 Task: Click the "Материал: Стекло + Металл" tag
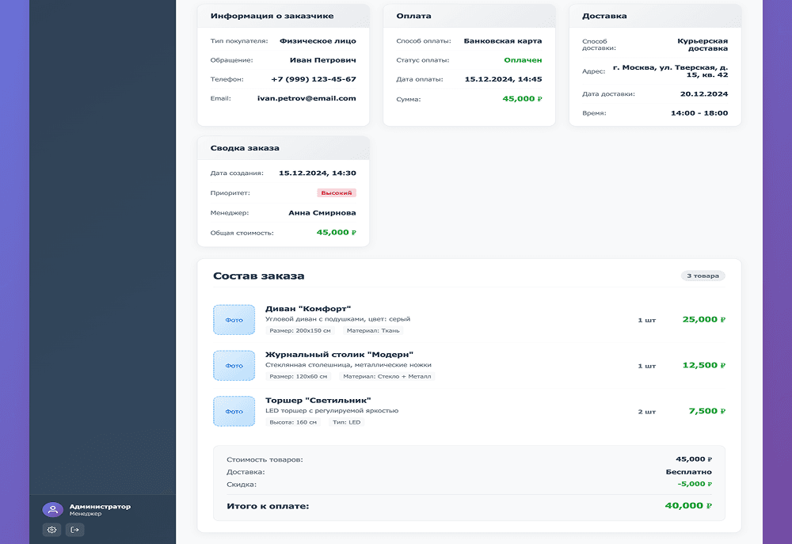[388, 377]
